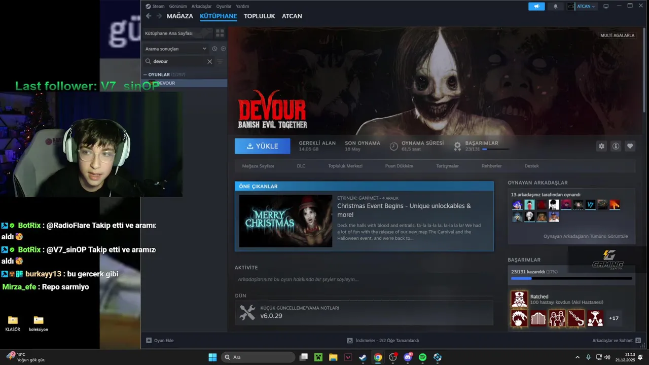Switch library to grid view icon
The image size is (649, 365).
220,33
